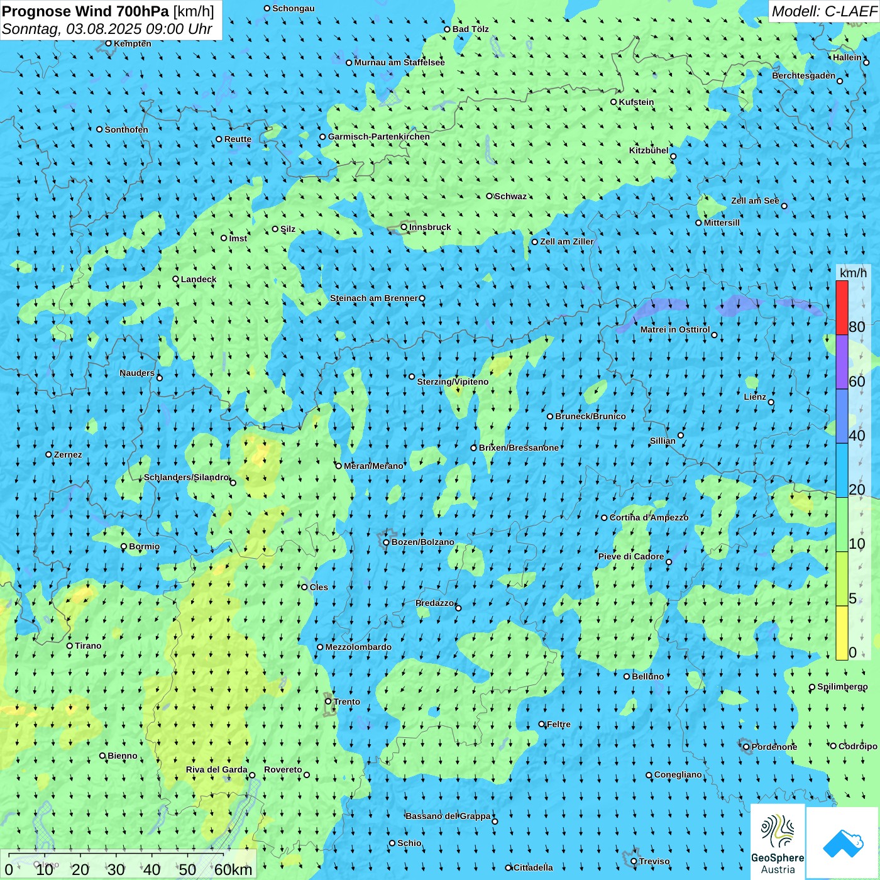
Task: Select the red 80+ km/h legend color
Action: click(842, 307)
